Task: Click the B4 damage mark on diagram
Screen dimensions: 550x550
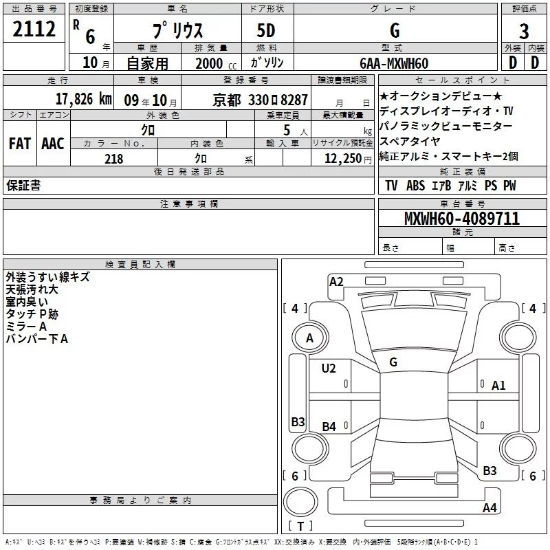Action: [x=329, y=426]
